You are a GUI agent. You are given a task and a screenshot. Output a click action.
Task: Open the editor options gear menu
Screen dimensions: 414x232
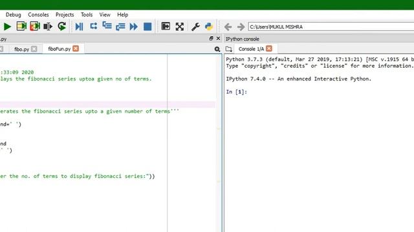tap(217, 49)
